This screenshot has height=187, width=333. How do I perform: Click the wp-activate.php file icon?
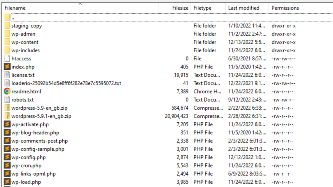click(x=7, y=124)
